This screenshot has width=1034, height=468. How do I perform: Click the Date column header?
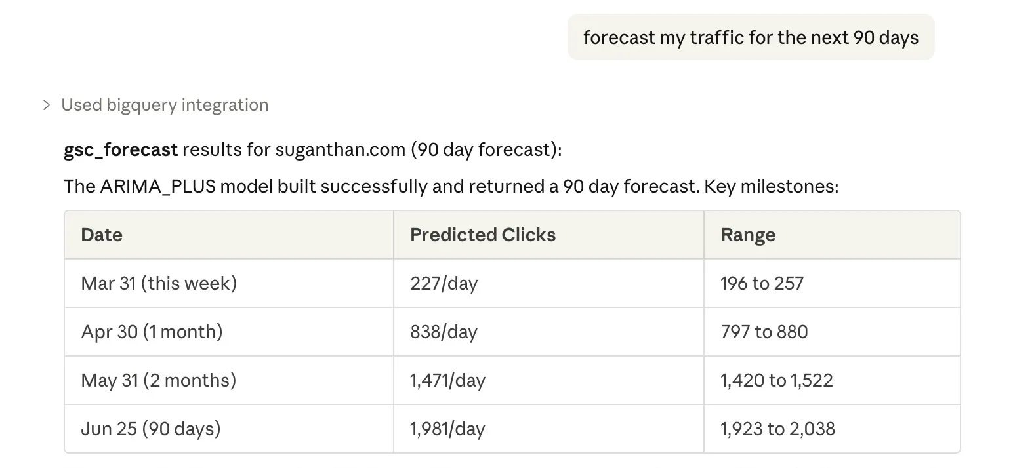click(x=102, y=235)
